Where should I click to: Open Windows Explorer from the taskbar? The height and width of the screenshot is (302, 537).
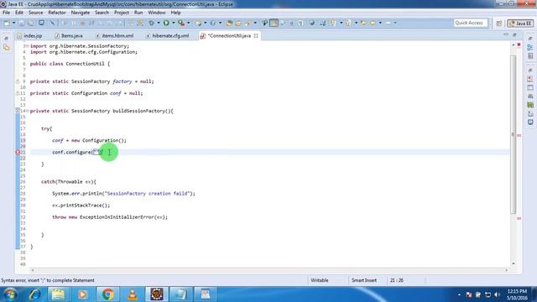pos(58,294)
